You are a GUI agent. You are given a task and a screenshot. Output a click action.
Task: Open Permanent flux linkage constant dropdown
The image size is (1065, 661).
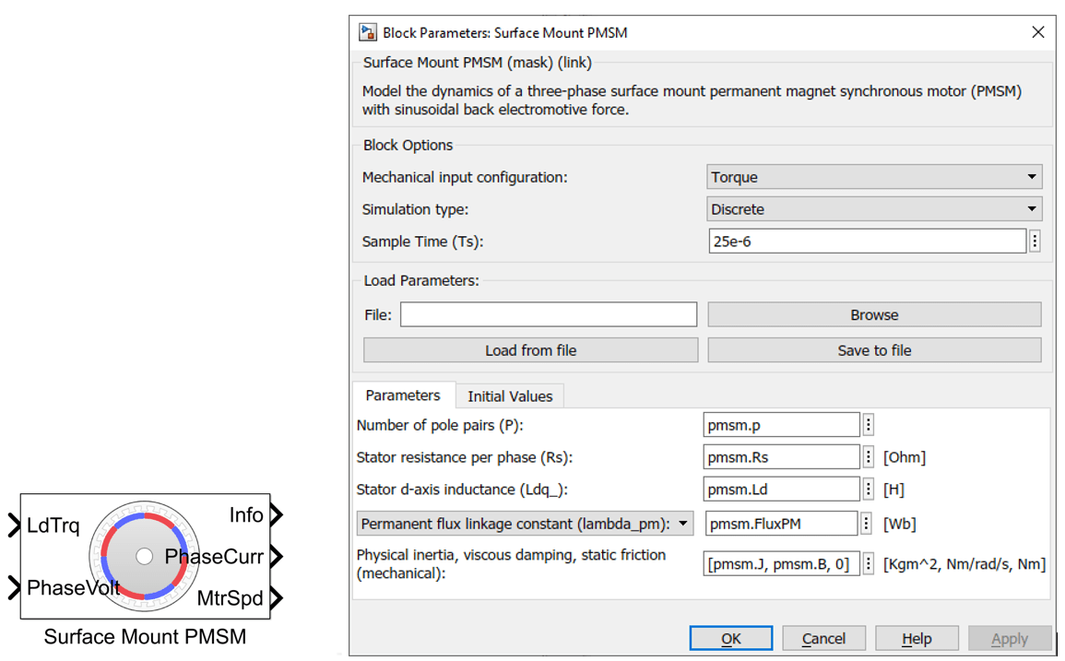tap(526, 524)
